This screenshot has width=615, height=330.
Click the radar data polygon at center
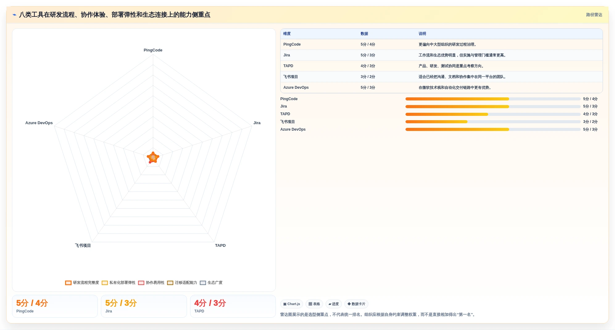tap(153, 157)
